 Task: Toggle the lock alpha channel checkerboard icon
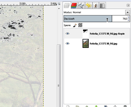pos(80,25)
